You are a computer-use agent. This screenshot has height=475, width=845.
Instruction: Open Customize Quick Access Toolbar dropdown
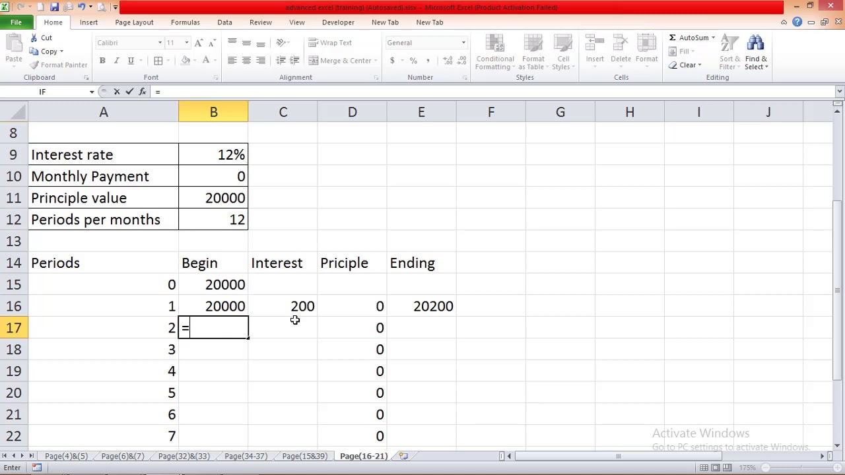click(116, 7)
